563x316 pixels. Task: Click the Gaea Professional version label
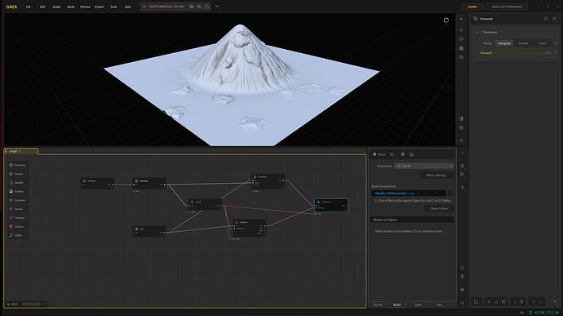[507, 7]
